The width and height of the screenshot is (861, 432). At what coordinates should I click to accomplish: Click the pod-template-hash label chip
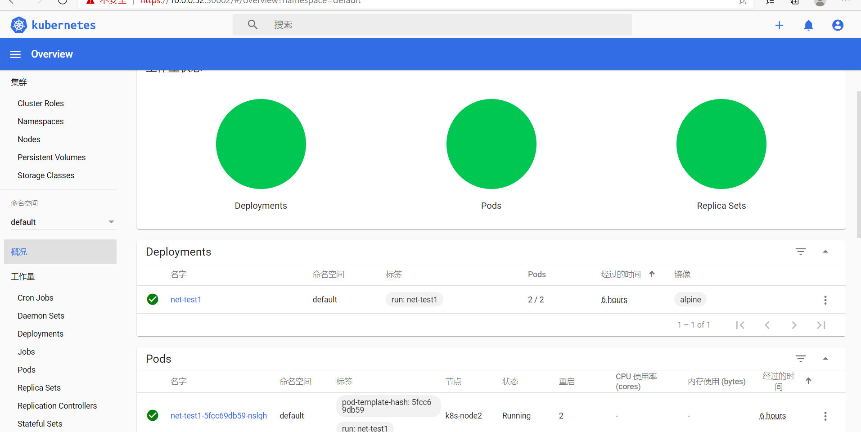click(x=388, y=406)
